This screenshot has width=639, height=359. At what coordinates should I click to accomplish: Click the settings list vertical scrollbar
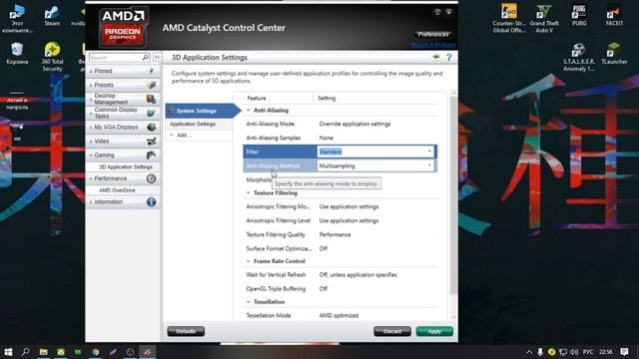(x=453, y=195)
